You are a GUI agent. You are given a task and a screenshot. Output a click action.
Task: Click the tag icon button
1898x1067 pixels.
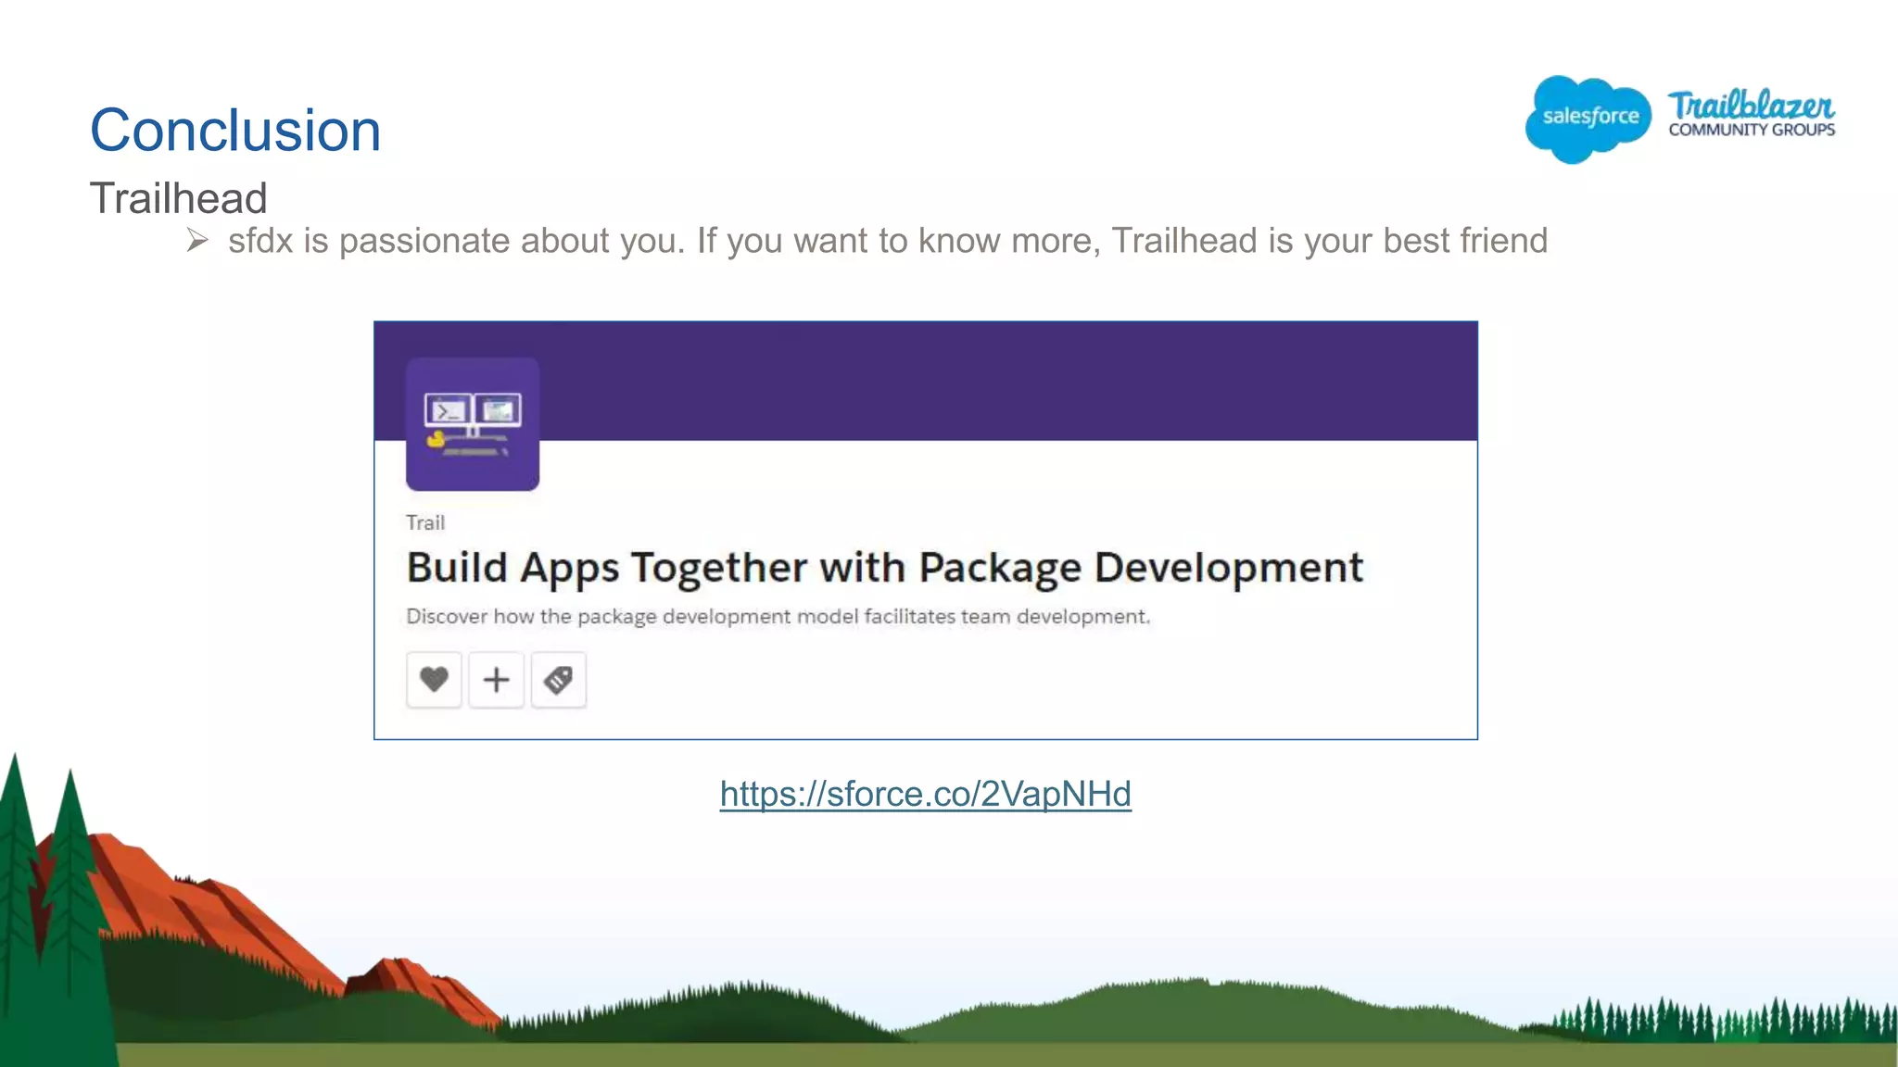[x=558, y=680]
